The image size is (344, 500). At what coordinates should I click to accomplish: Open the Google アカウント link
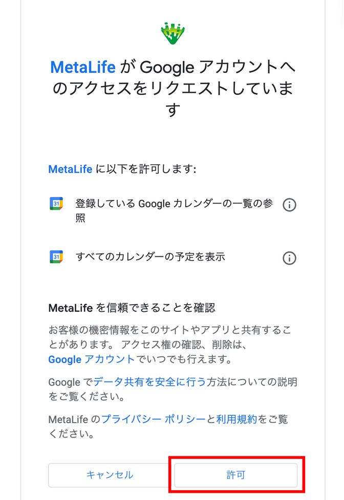point(92,359)
